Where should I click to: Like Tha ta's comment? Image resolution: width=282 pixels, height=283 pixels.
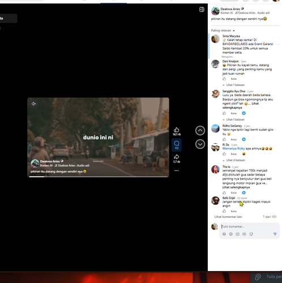(224, 192)
